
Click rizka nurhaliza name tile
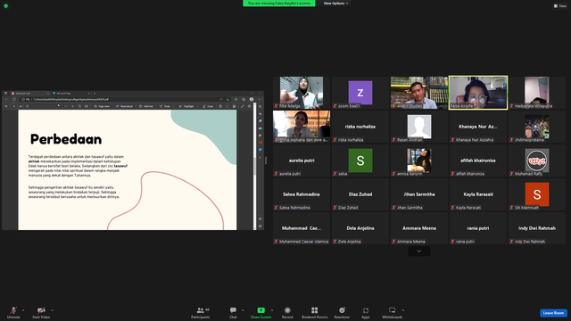(x=360, y=127)
